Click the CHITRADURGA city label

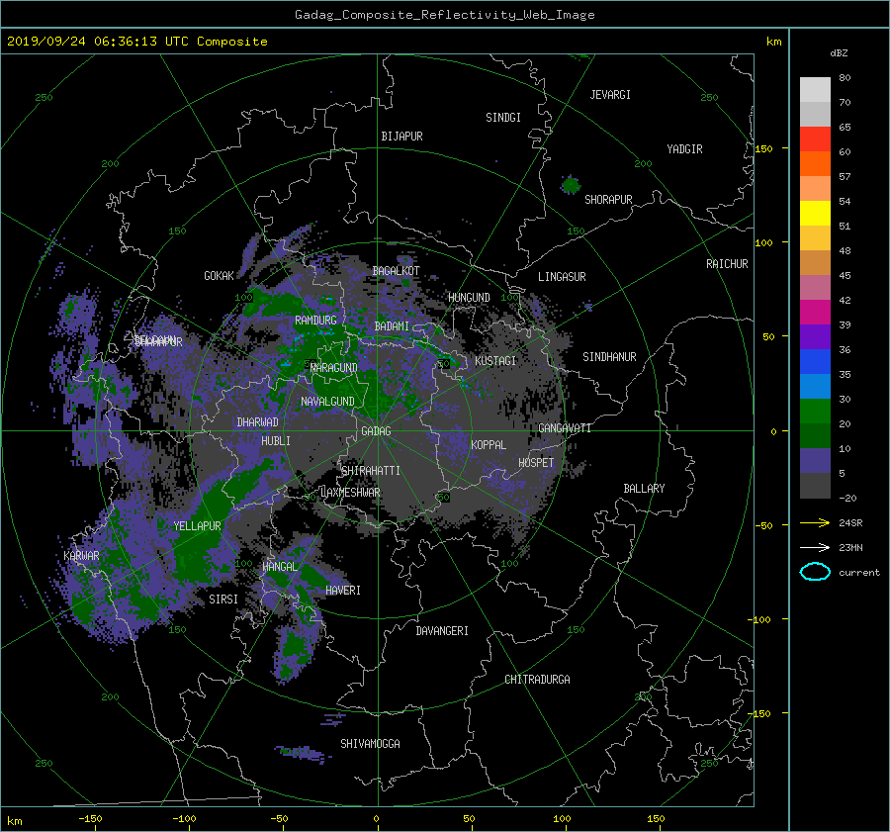click(537, 680)
